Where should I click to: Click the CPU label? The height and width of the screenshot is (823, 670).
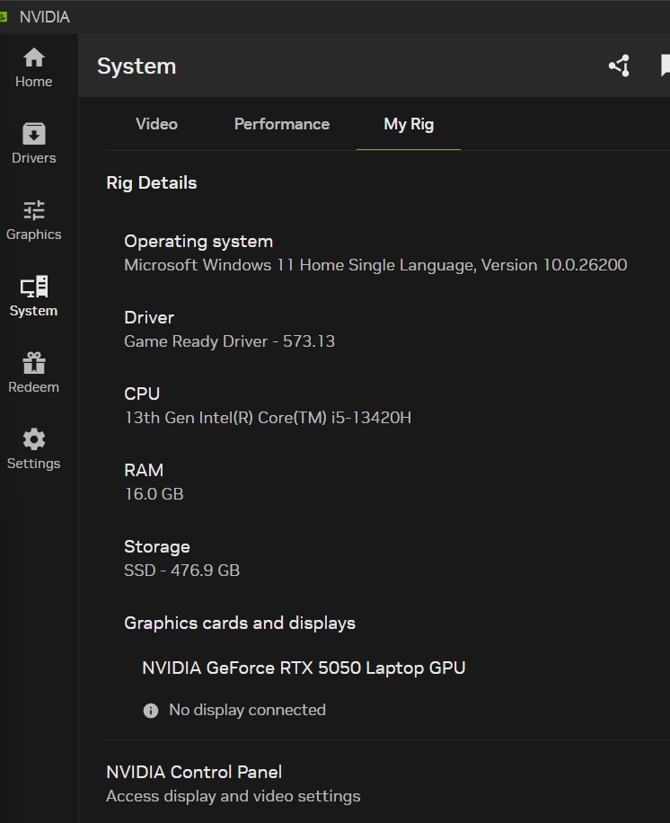click(142, 394)
